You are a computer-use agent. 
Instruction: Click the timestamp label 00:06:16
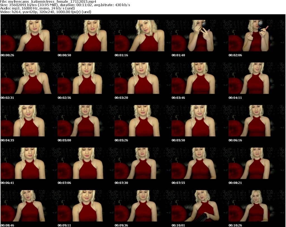[x=235, y=140]
